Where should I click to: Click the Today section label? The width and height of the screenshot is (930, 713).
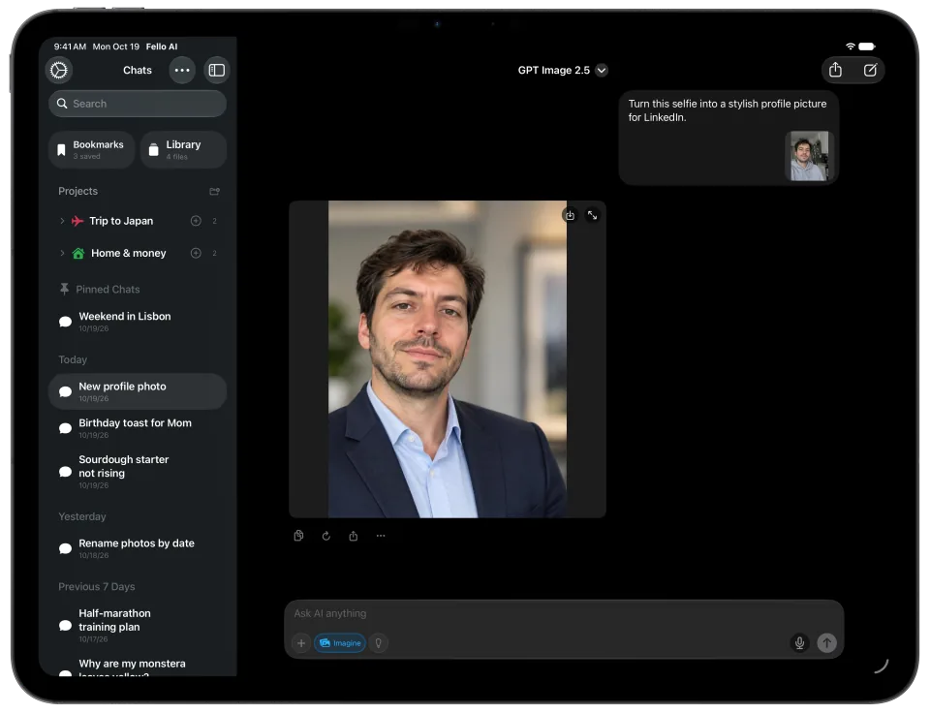click(73, 359)
